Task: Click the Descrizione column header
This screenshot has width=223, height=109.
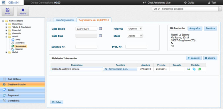Action: [77, 65]
